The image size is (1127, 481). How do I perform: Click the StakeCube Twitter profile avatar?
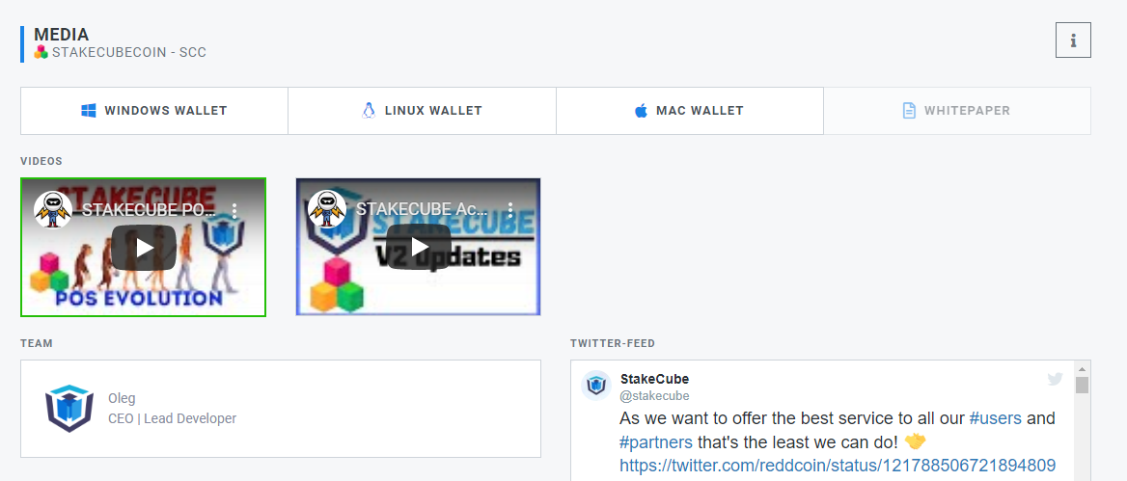point(596,386)
